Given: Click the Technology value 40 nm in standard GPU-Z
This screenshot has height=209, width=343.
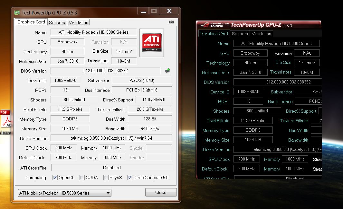Looking at the screenshot, I should click(x=67, y=51).
